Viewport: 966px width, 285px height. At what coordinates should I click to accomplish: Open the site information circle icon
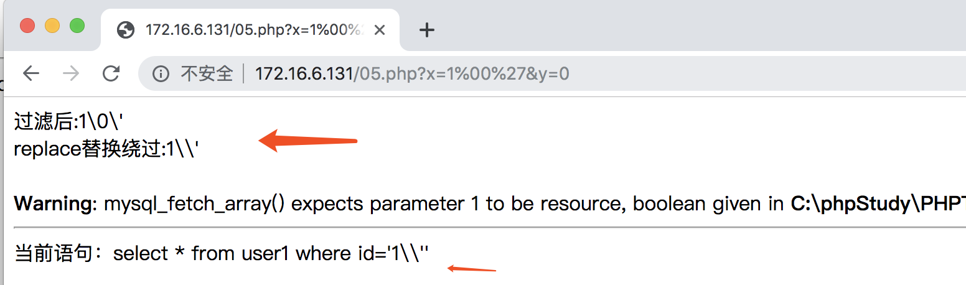point(161,75)
